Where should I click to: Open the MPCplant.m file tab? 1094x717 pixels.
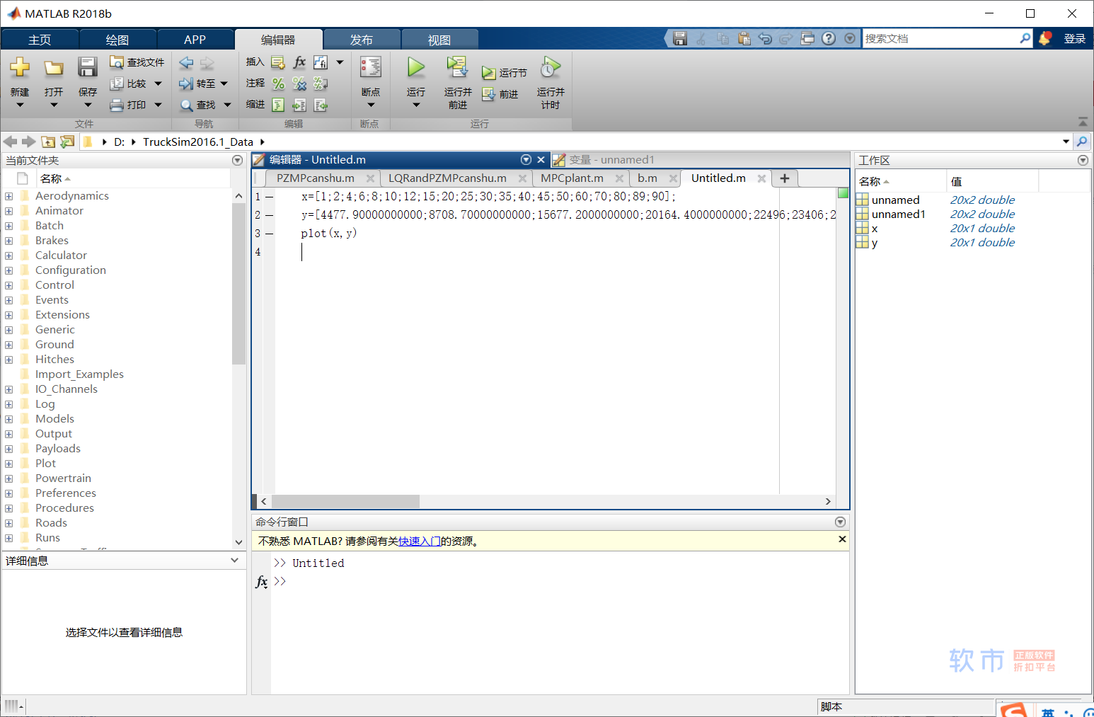pyautogui.click(x=572, y=178)
